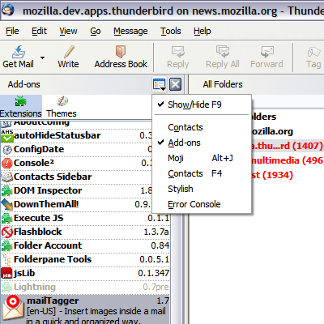Open the Tools menu
Viewport: 324px width, 324px height.
[171, 31]
